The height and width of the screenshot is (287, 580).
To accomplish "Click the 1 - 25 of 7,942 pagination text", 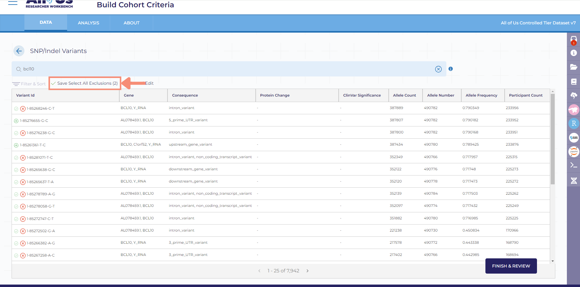I will (283, 271).
